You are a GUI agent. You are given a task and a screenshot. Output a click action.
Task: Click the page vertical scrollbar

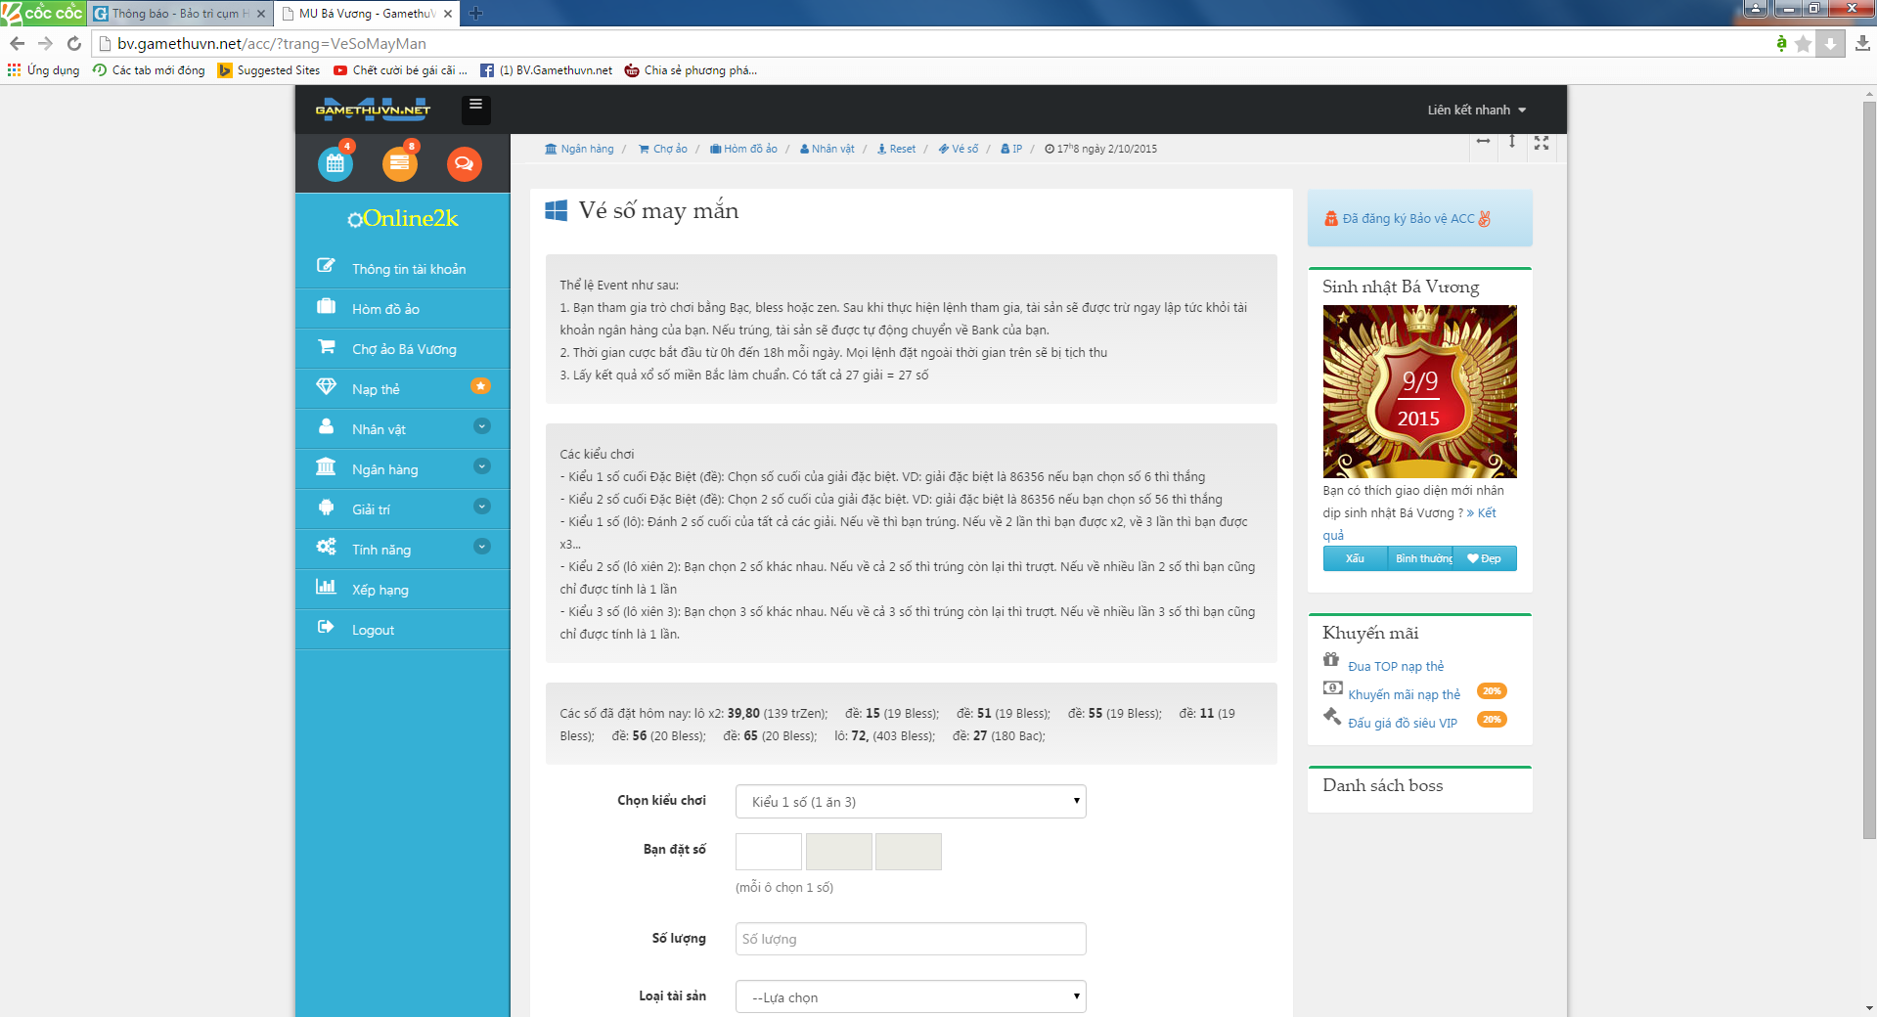[1869, 469]
